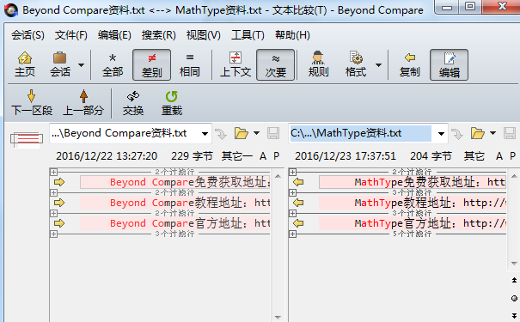Copy MathType教程地址 line to left
520x322 pixels.
[298, 203]
